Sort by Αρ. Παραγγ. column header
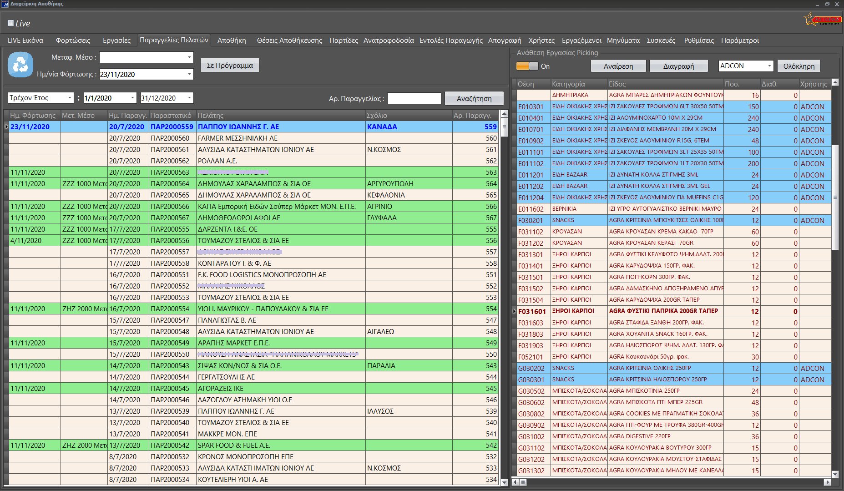Image resolution: width=844 pixels, height=491 pixels. tap(475, 116)
